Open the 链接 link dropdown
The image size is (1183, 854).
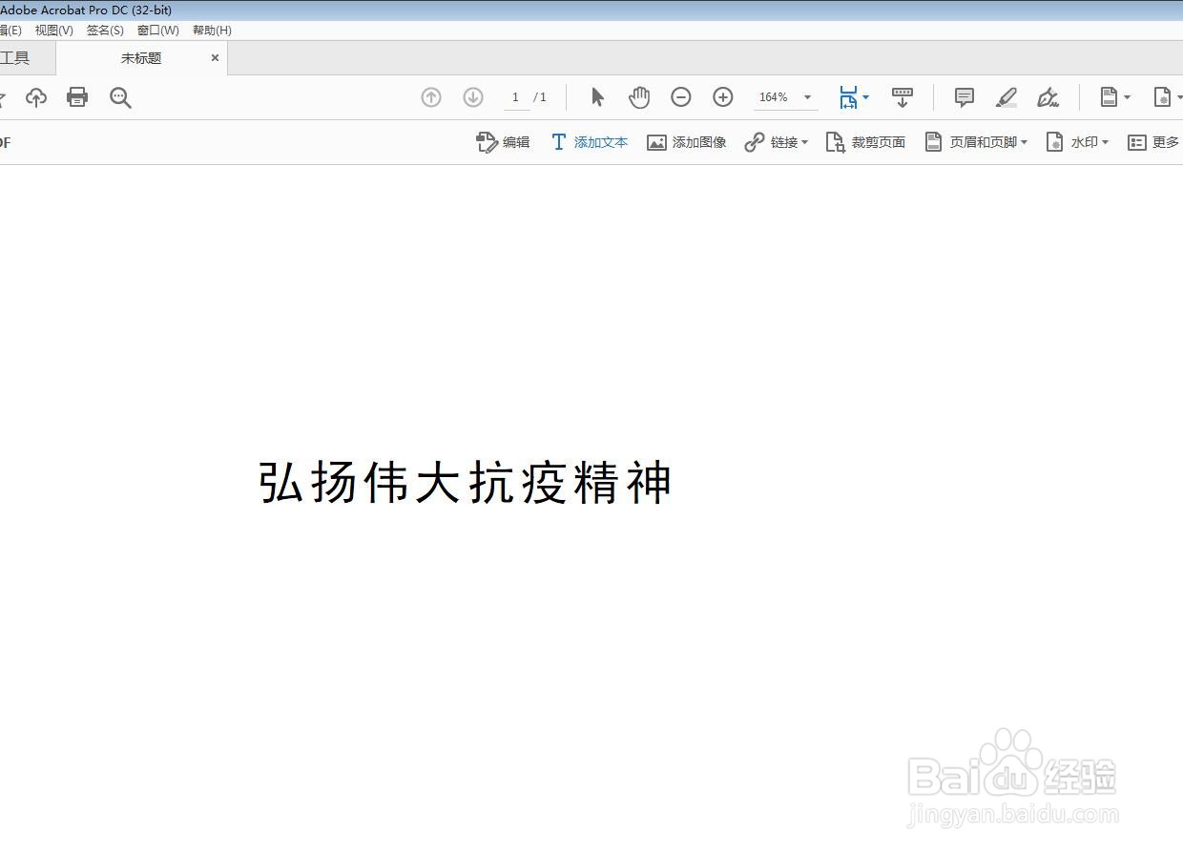tap(777, 142)
